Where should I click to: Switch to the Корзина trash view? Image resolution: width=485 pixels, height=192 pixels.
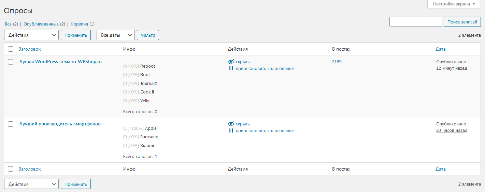pos(79,24)
